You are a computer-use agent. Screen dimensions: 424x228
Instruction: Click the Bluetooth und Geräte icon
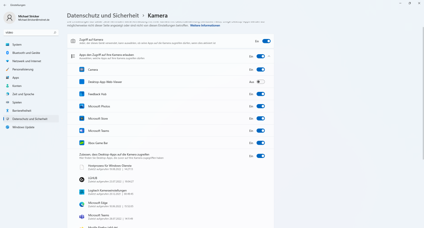pos(7,53)
